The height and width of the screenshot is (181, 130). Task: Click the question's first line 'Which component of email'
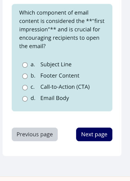[x=54, y=13]
